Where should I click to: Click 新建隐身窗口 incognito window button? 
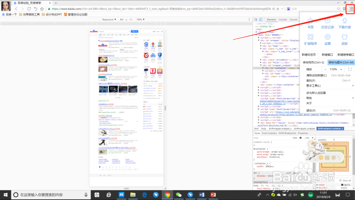(345, 55)
